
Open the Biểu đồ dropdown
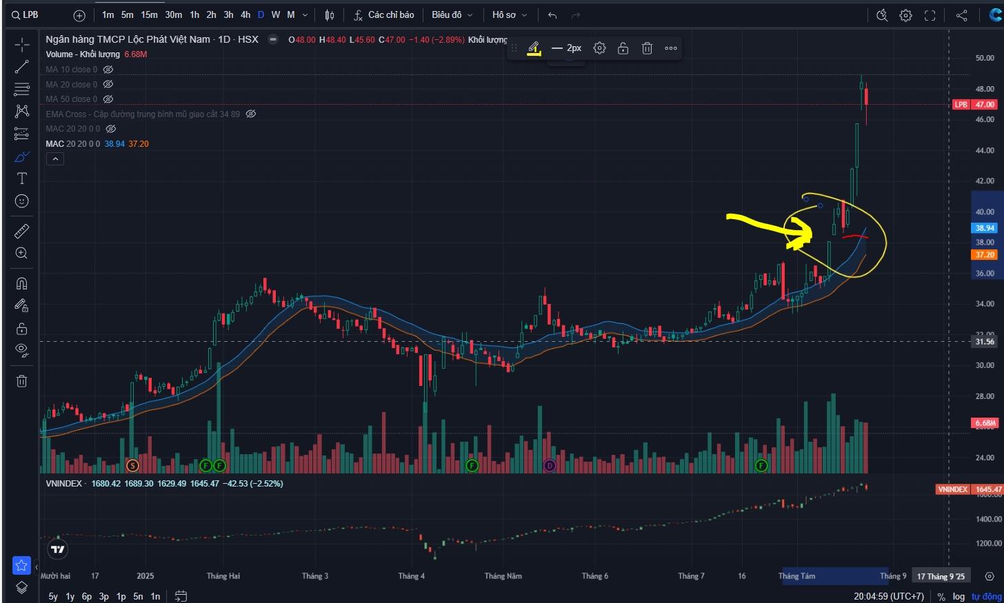[452, 15]
